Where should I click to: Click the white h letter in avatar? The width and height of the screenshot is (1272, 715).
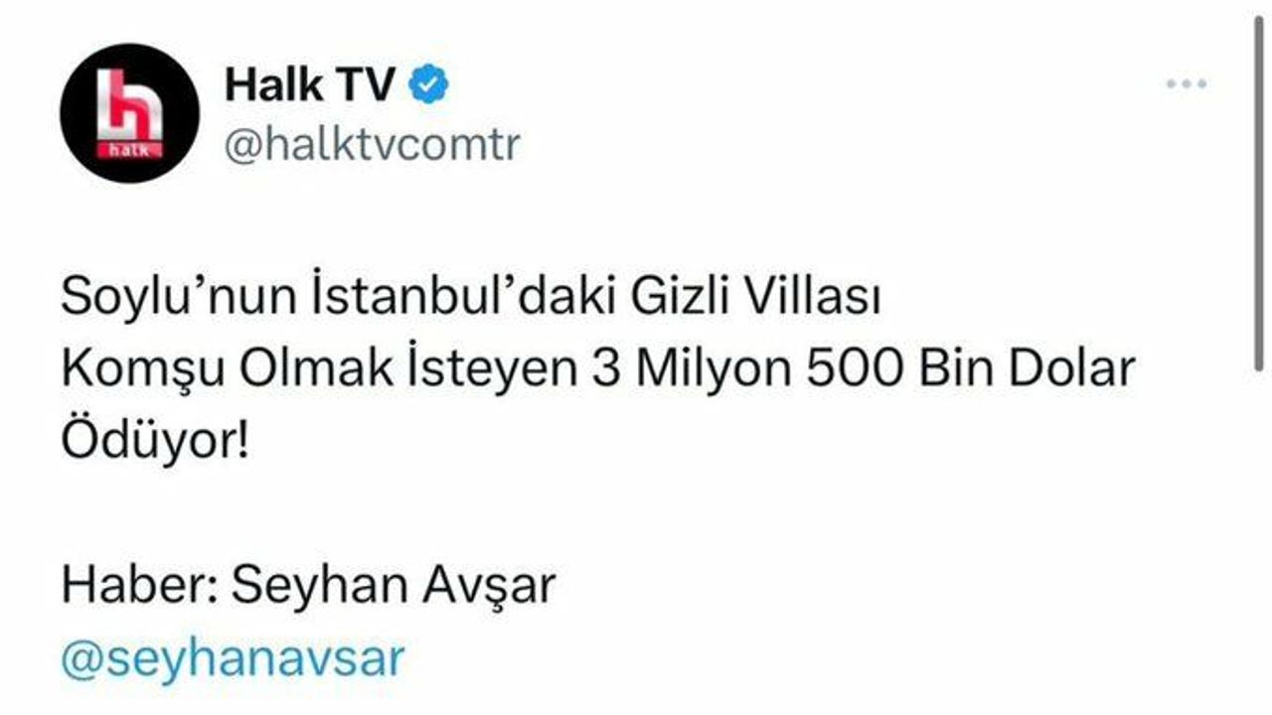(x=128, y=106)
